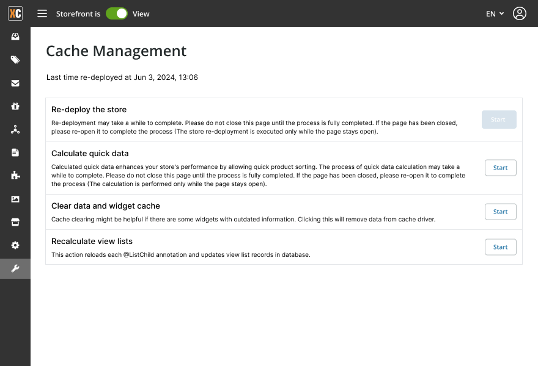Open the envelope messages sidebar icon

pyautogui.click(x=15, y=83)
